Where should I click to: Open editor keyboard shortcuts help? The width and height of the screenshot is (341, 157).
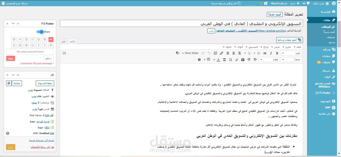199,60
